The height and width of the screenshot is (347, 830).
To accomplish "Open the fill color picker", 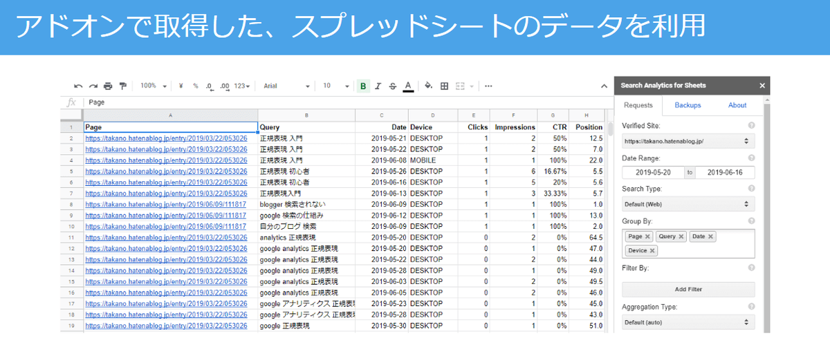I will (x=428, y=86).
